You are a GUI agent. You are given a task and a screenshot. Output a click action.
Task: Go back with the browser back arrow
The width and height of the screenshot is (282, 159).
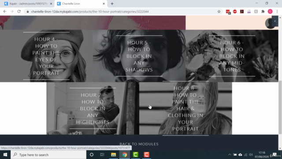tap(5, 11)
